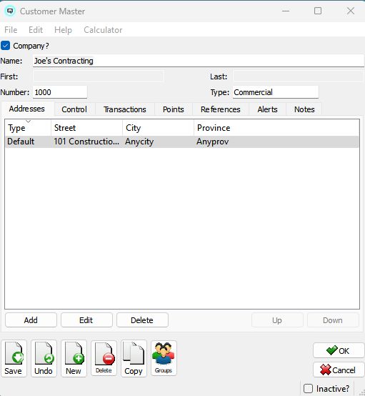The width and height of the screenshot is (365, 396).
Task: Click the red X Cancel button
Action: click(339, 370)
